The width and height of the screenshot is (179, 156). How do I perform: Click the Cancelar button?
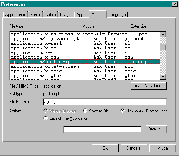tap(134, 148)
